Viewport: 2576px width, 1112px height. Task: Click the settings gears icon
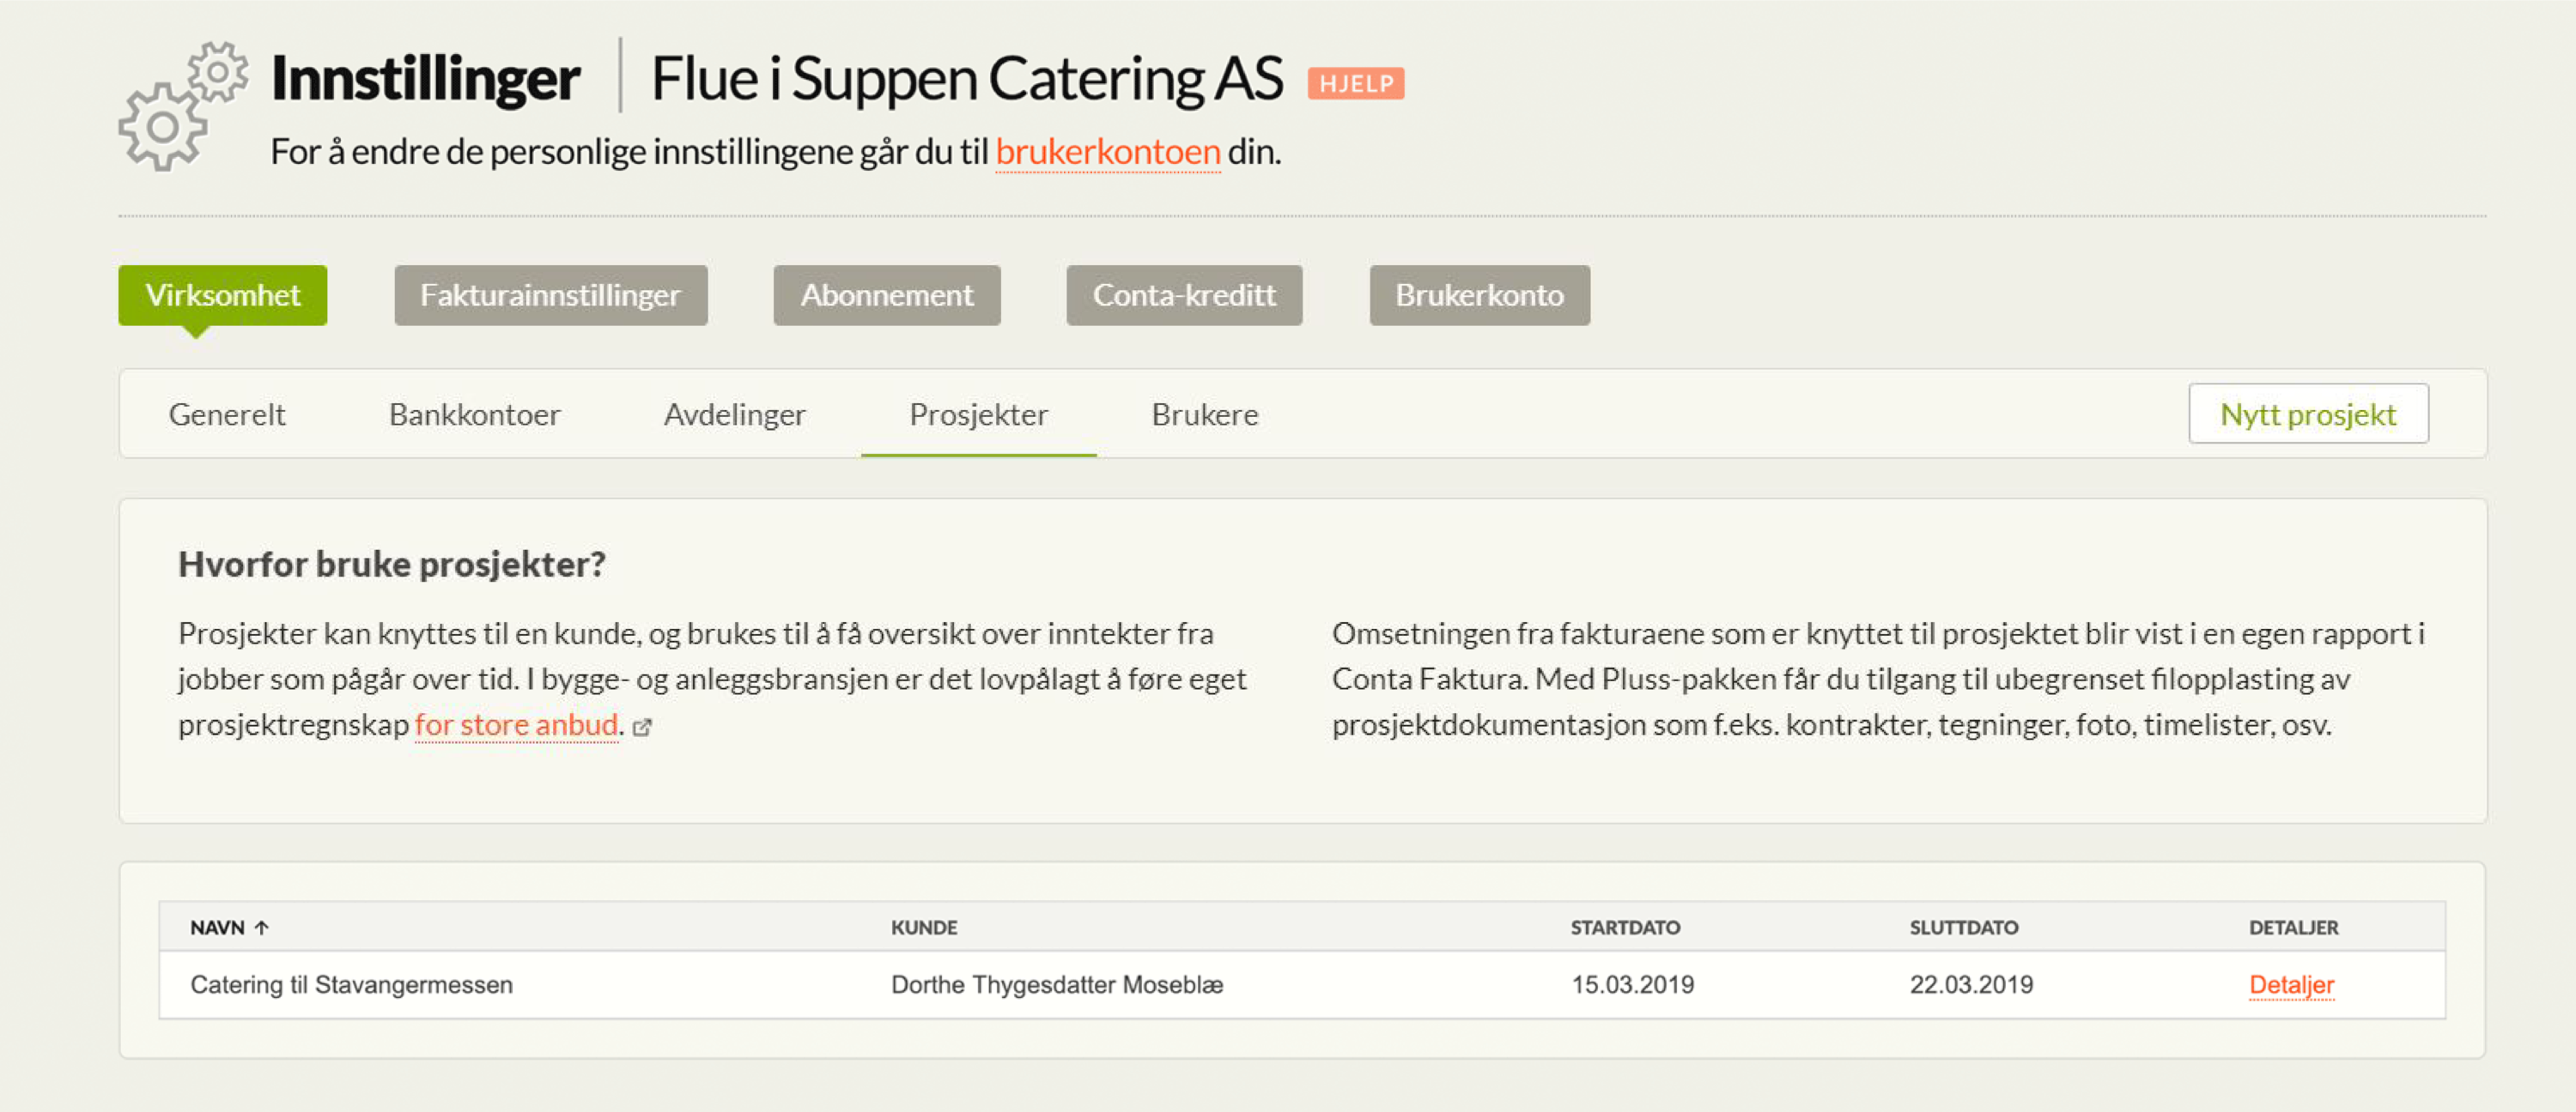pos(183,106)
